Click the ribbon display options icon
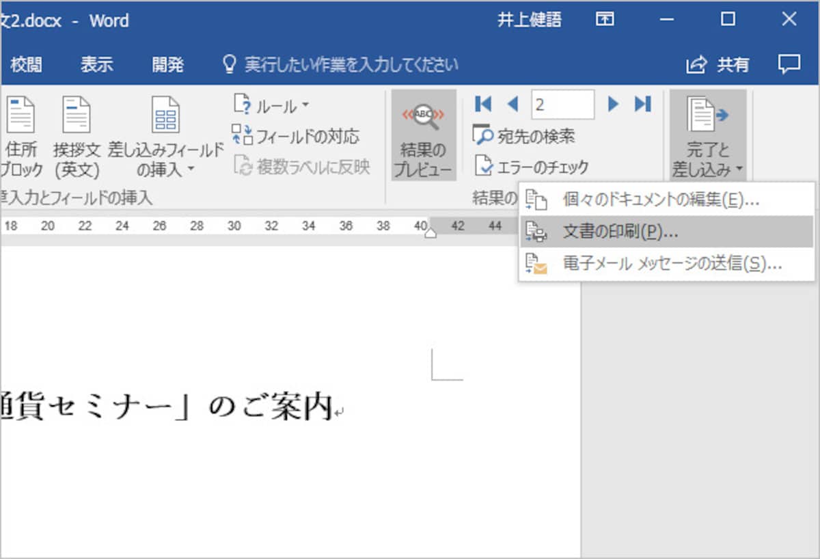The width and height of the screenshot is (820, 559). [605, 20]
